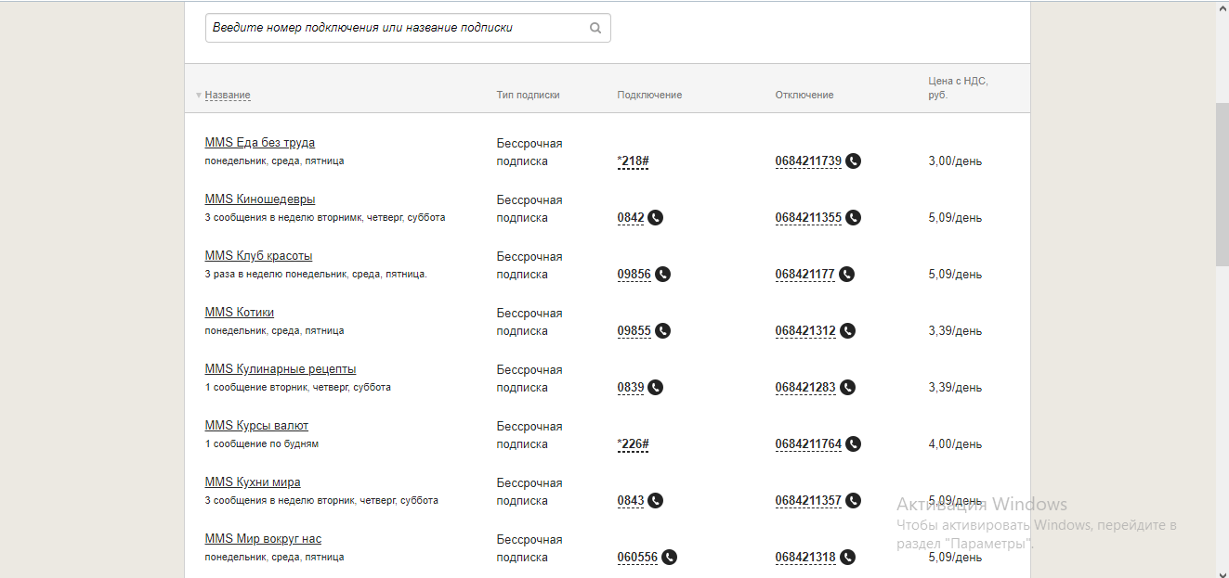Image resolution: width=1229 pixels, height=578 pixels.
Task: Click the phone icon next to 0684211764
Action: click(x=854, y=444)
